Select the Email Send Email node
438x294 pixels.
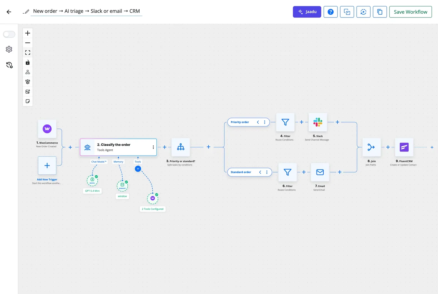click(320, 172)
